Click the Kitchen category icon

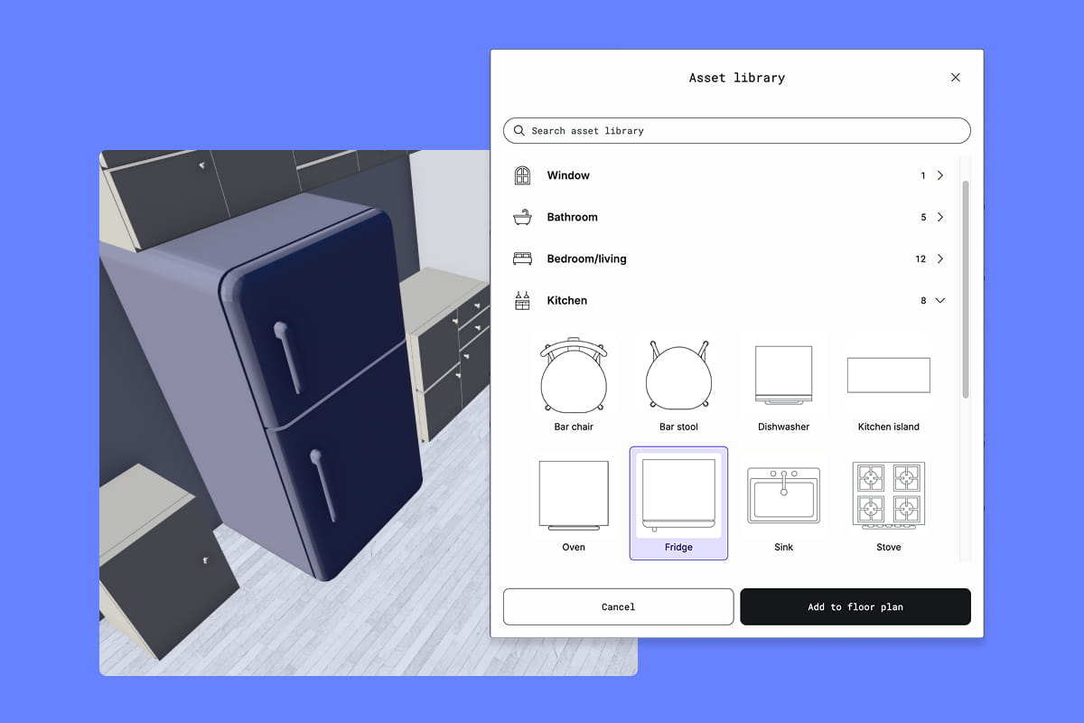coord(522,300)
